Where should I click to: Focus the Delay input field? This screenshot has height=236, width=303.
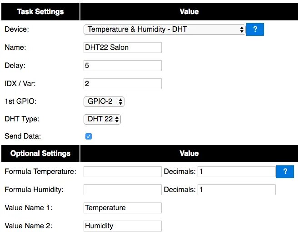click(123, 66)
